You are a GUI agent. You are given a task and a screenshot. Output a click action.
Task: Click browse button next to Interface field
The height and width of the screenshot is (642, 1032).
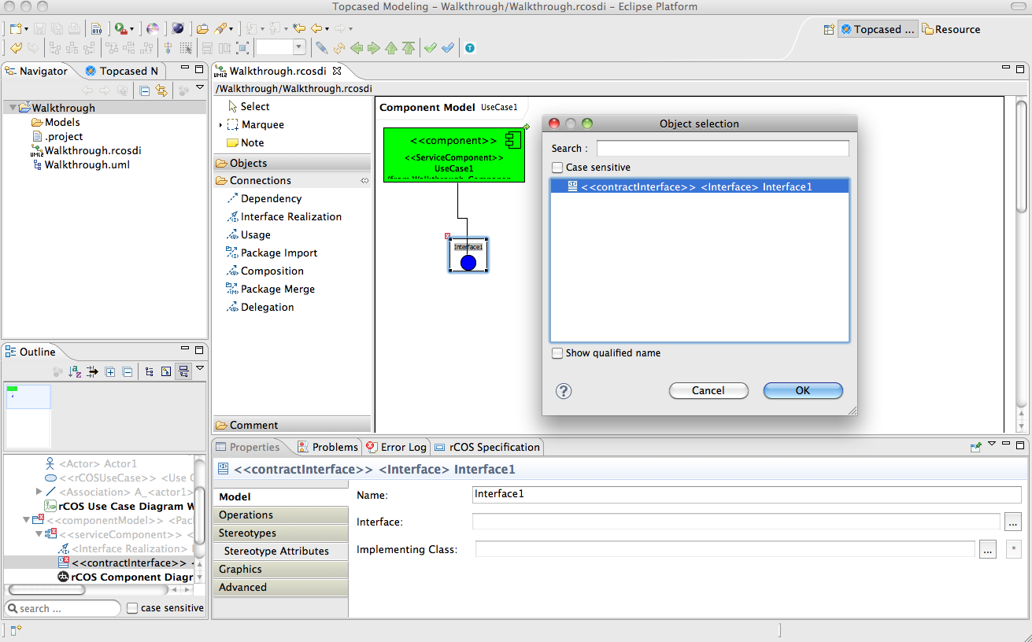(1013, 522)
